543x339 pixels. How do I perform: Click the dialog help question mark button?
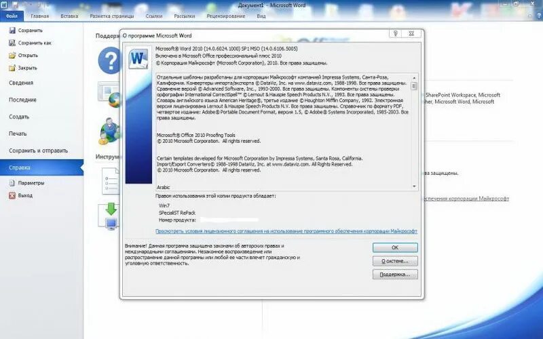396,33
